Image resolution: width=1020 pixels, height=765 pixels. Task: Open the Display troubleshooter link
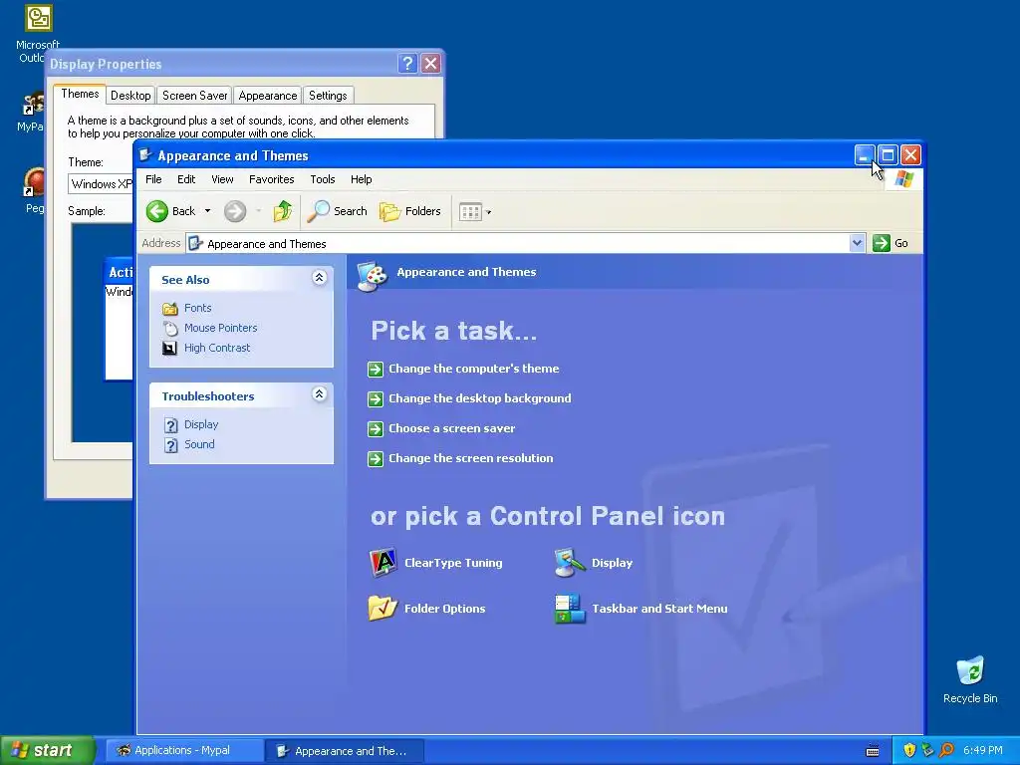click(201, 424)
